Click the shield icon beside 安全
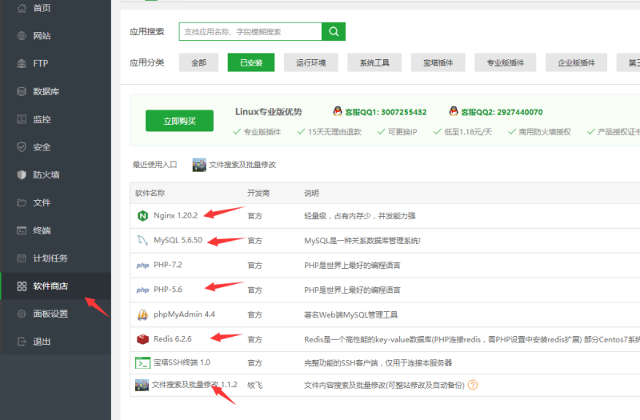 tap(22, 147)
